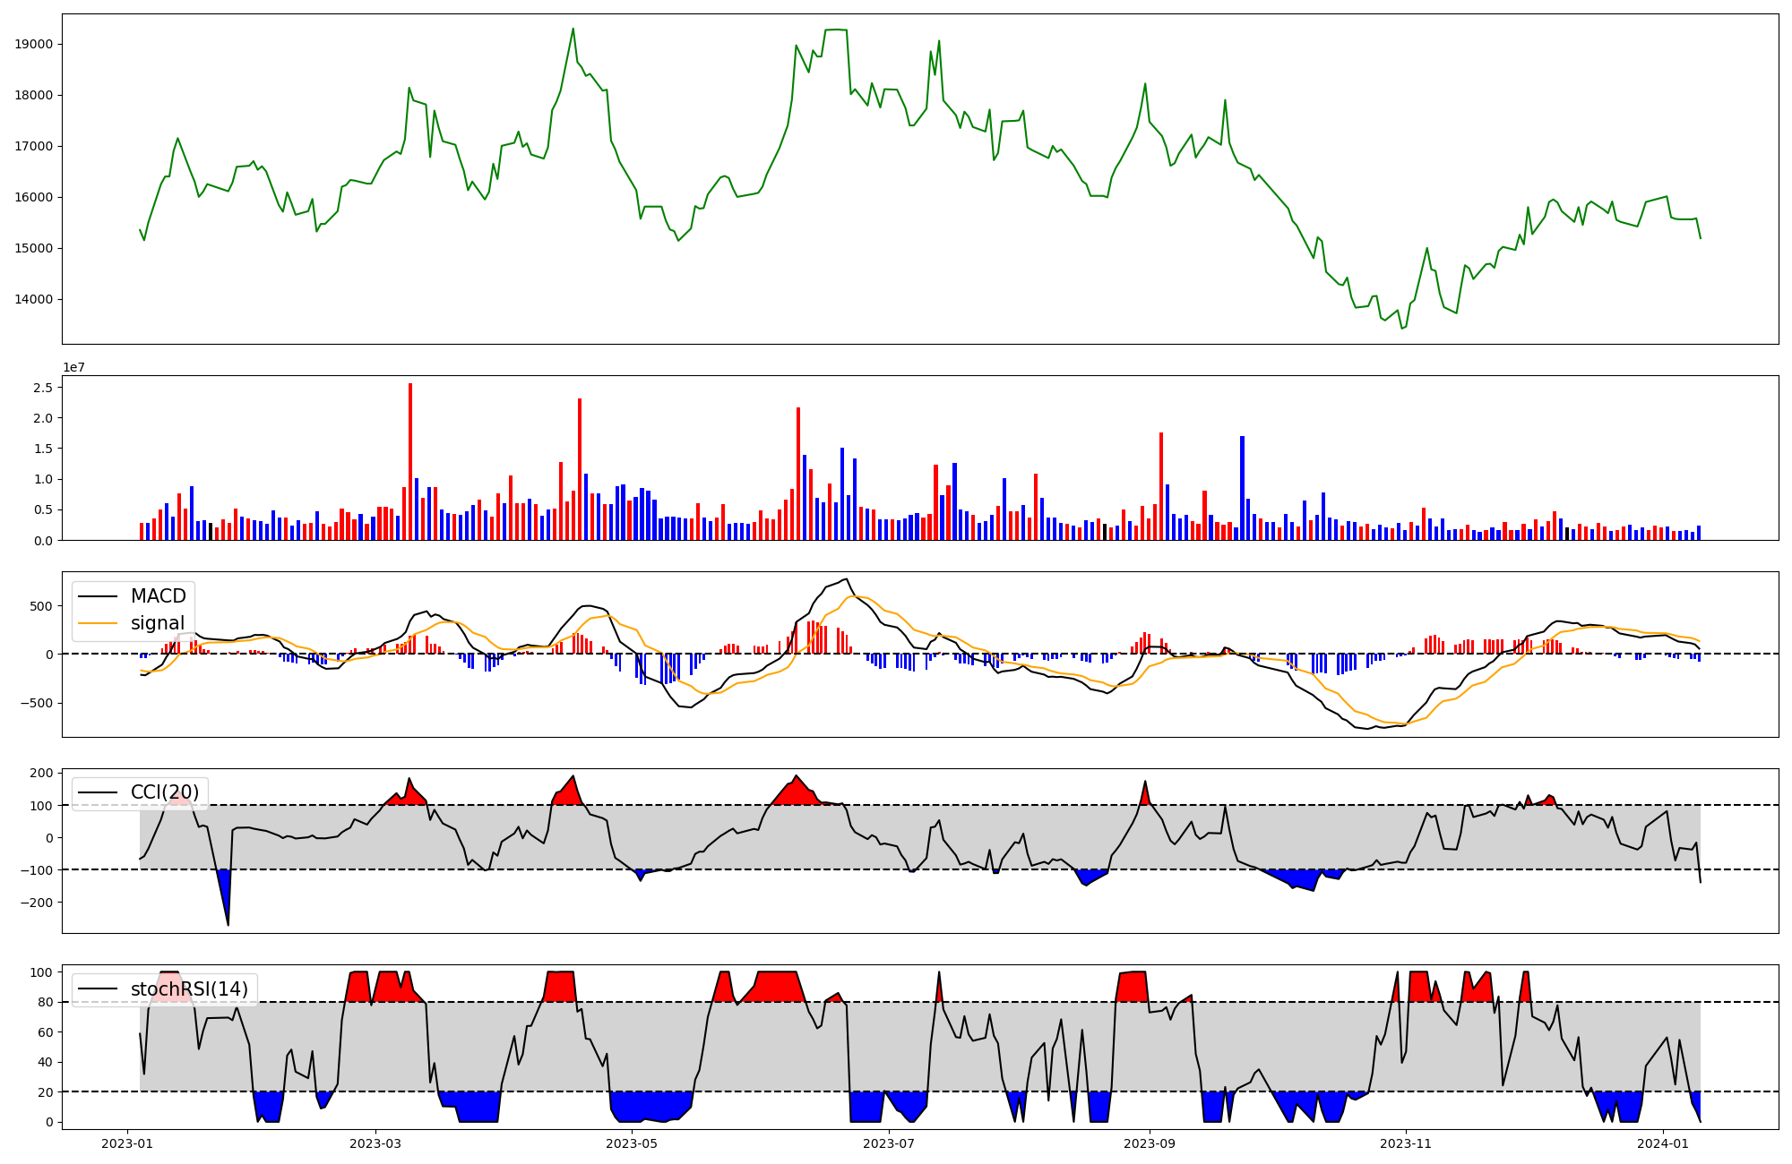Click the -500 tick on the MACD axis
Viewport: 1792px width, 1164px height.
[36, 703]
